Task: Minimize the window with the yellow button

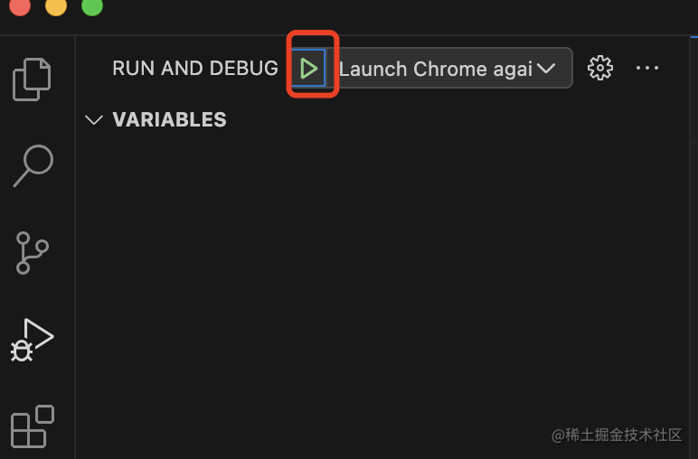Action: click(56, 6)
